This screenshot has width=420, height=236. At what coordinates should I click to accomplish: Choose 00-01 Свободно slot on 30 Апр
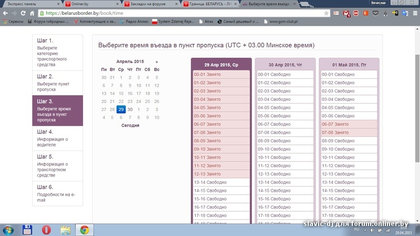coord(285,75)
